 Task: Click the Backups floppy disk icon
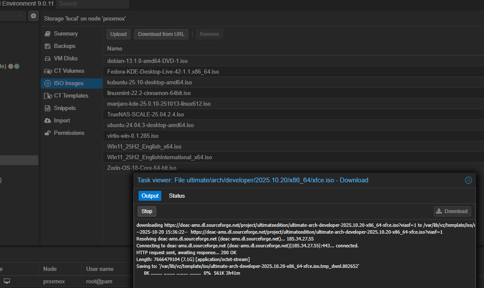[x=48, y=46]
